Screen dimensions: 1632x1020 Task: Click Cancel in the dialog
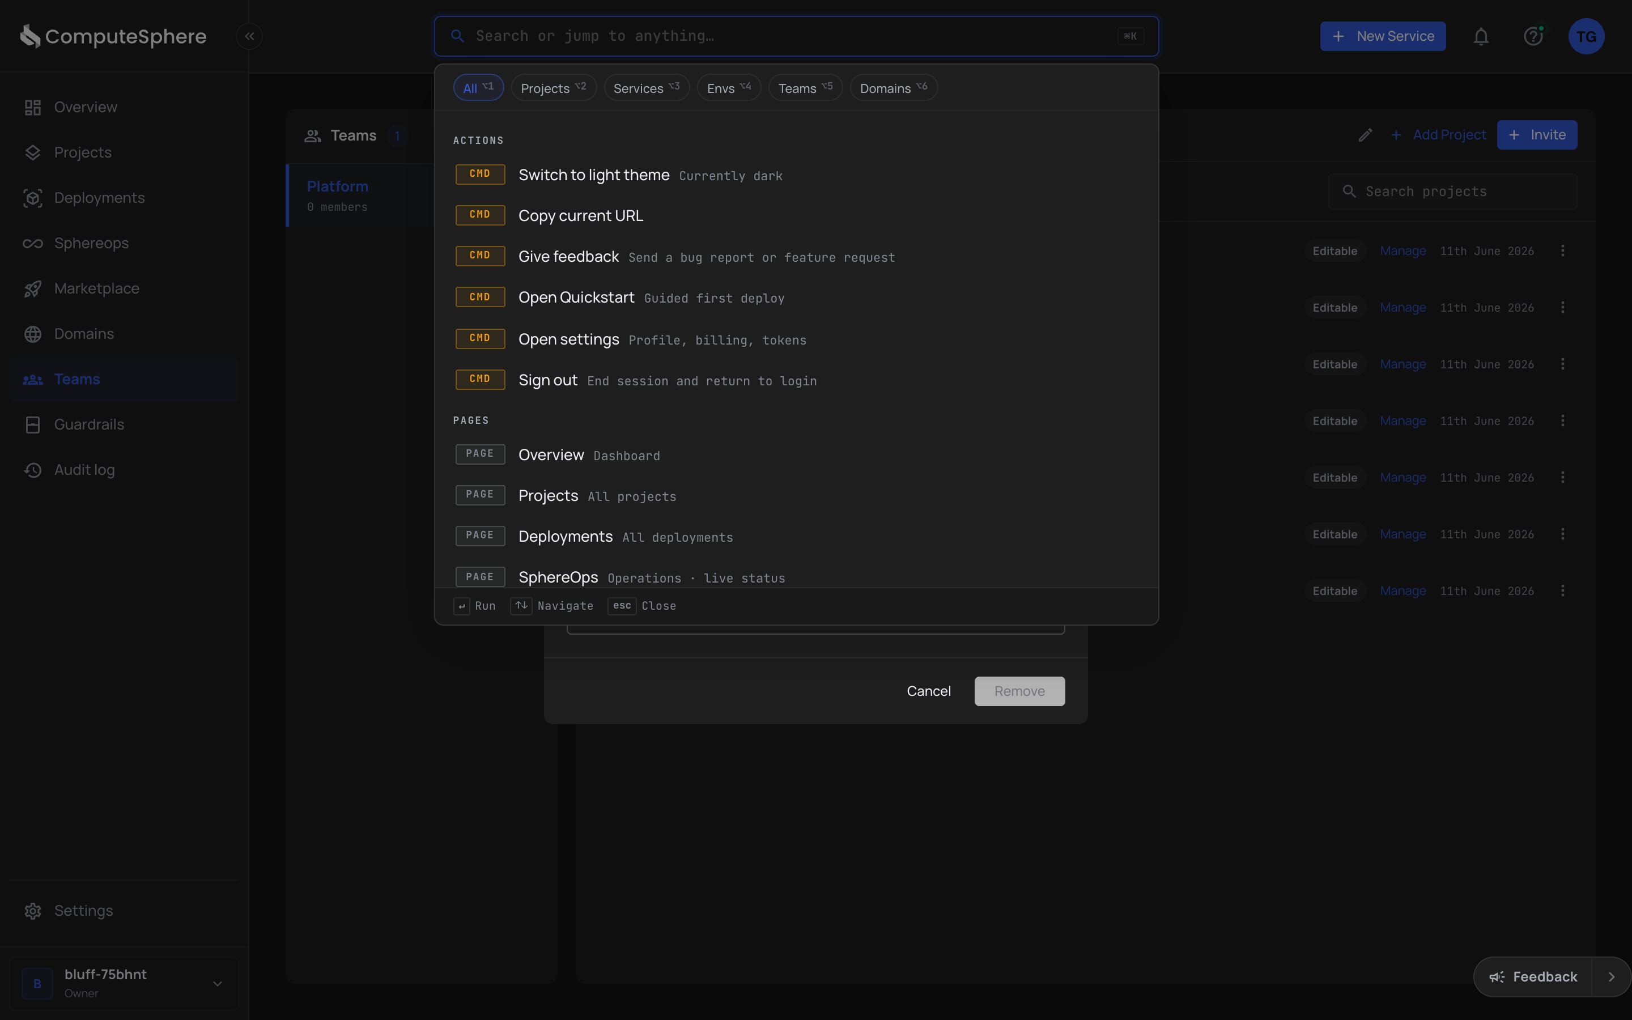coord(929,691)
